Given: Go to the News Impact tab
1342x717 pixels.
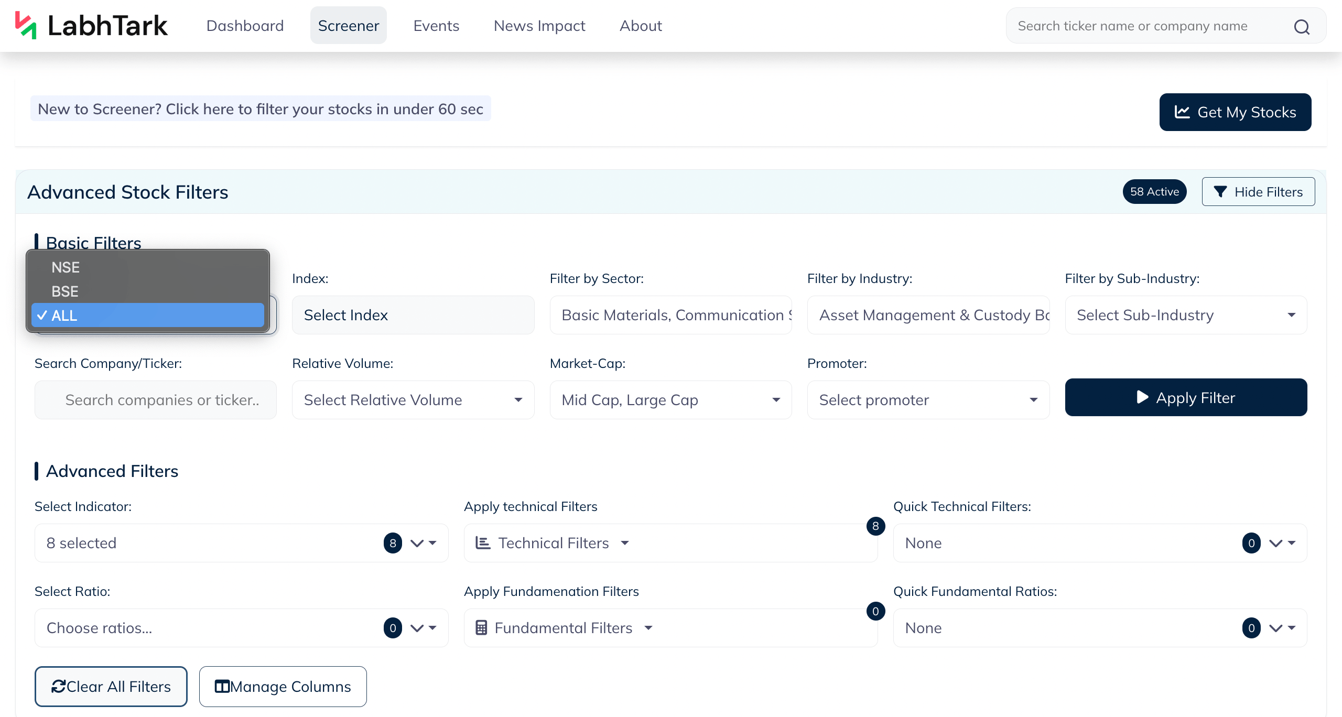Looking at the screenshot, I should point(539,26).
